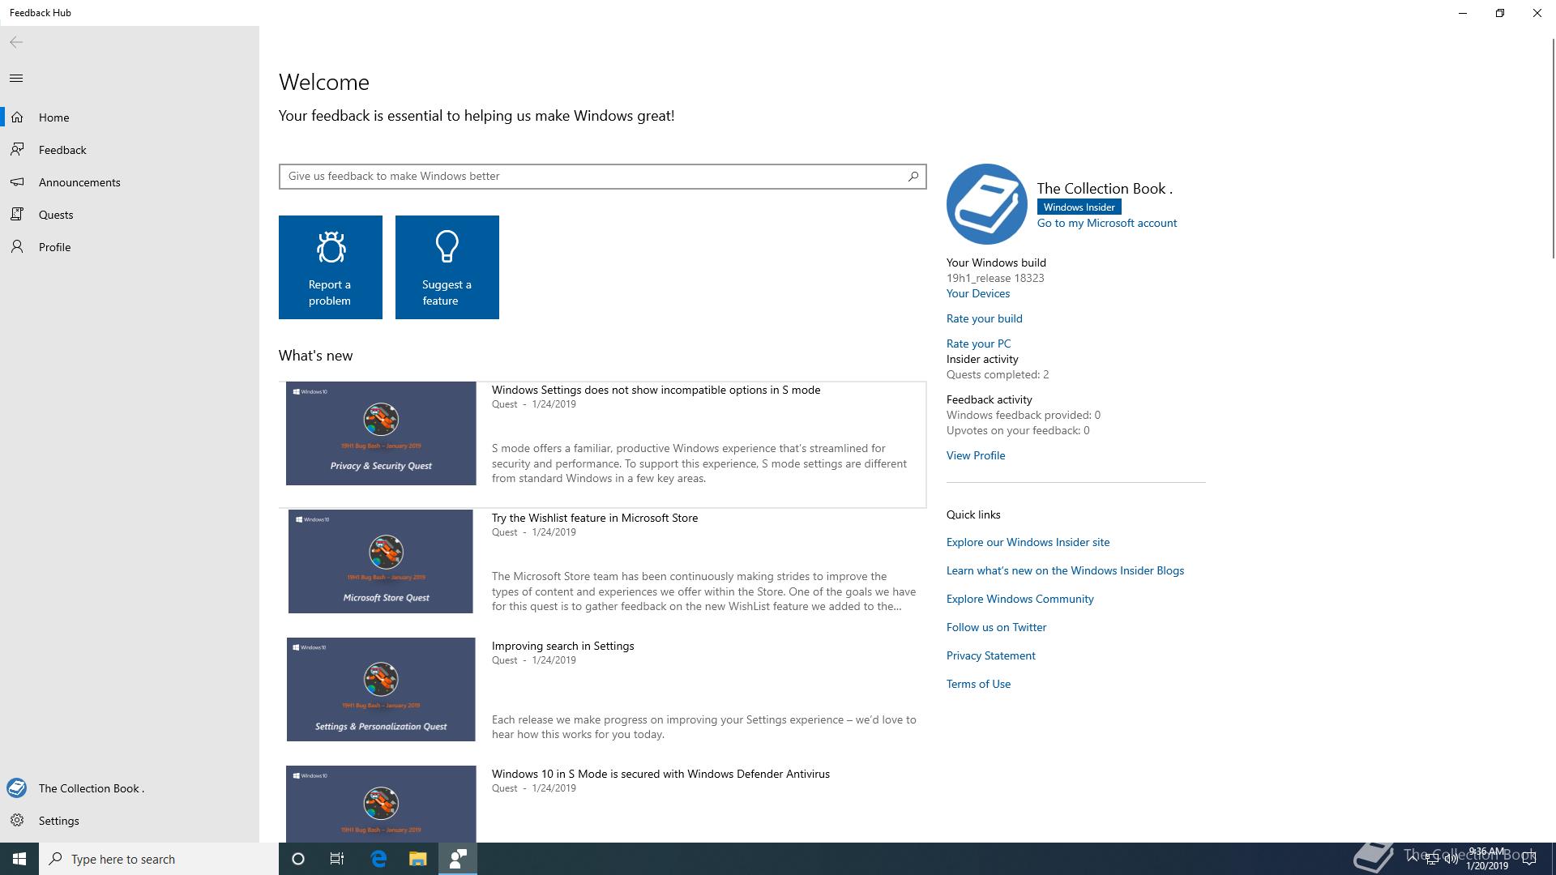This screenshot has width=1556, height=875.
Task: Click the hamburger menu icon
Action: tap(16, 79)
